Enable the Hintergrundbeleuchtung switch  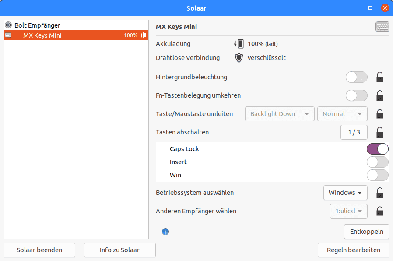(x=356, y=78)
